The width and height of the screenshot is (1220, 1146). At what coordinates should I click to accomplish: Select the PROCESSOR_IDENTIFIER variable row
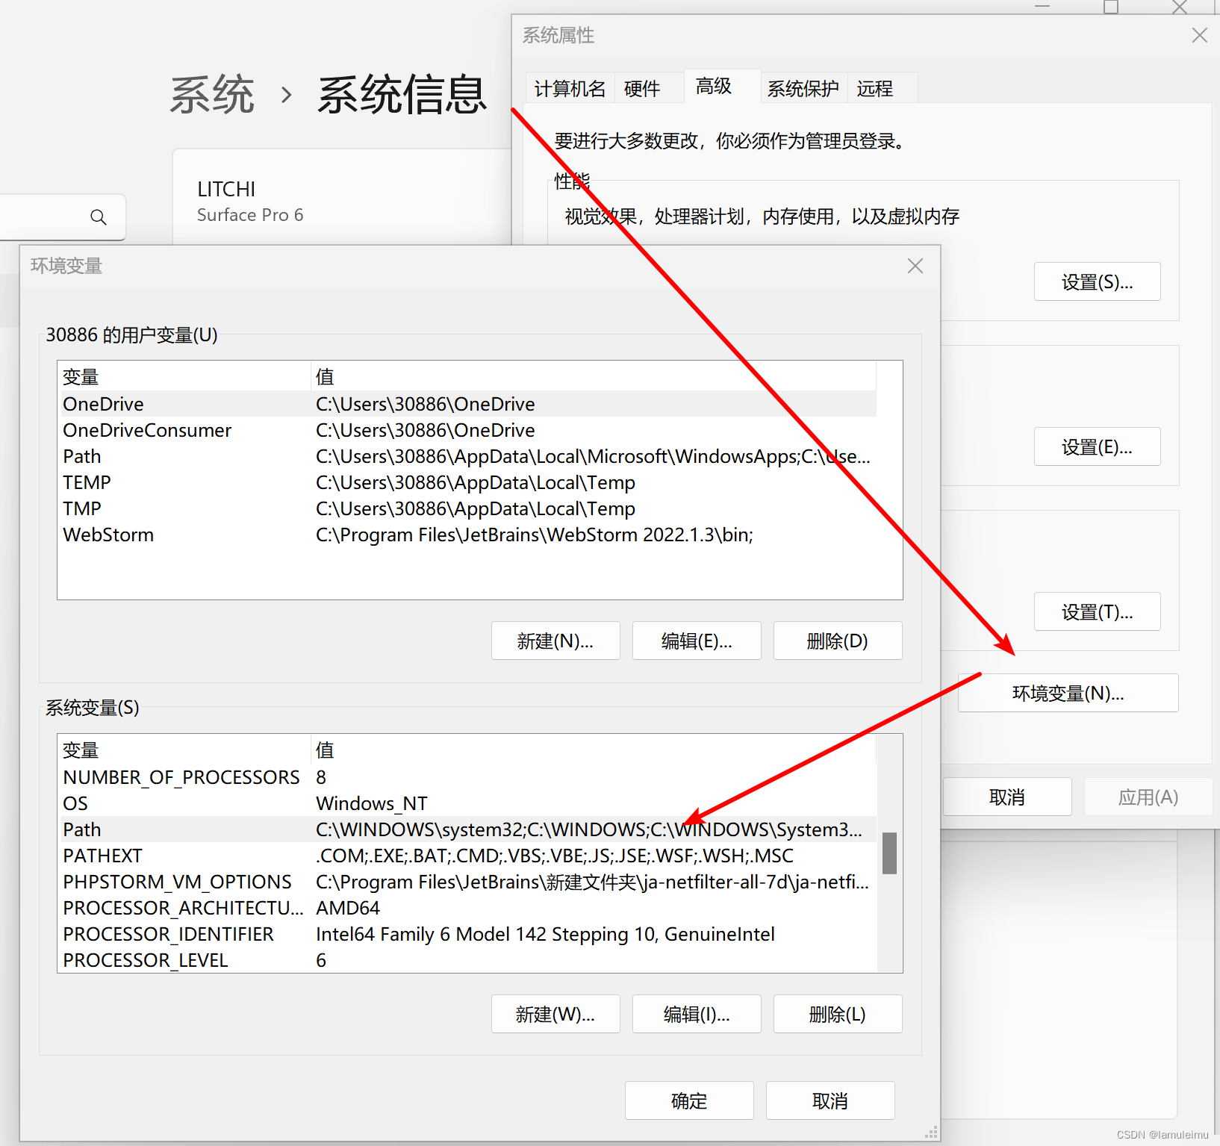click(467, 934)
